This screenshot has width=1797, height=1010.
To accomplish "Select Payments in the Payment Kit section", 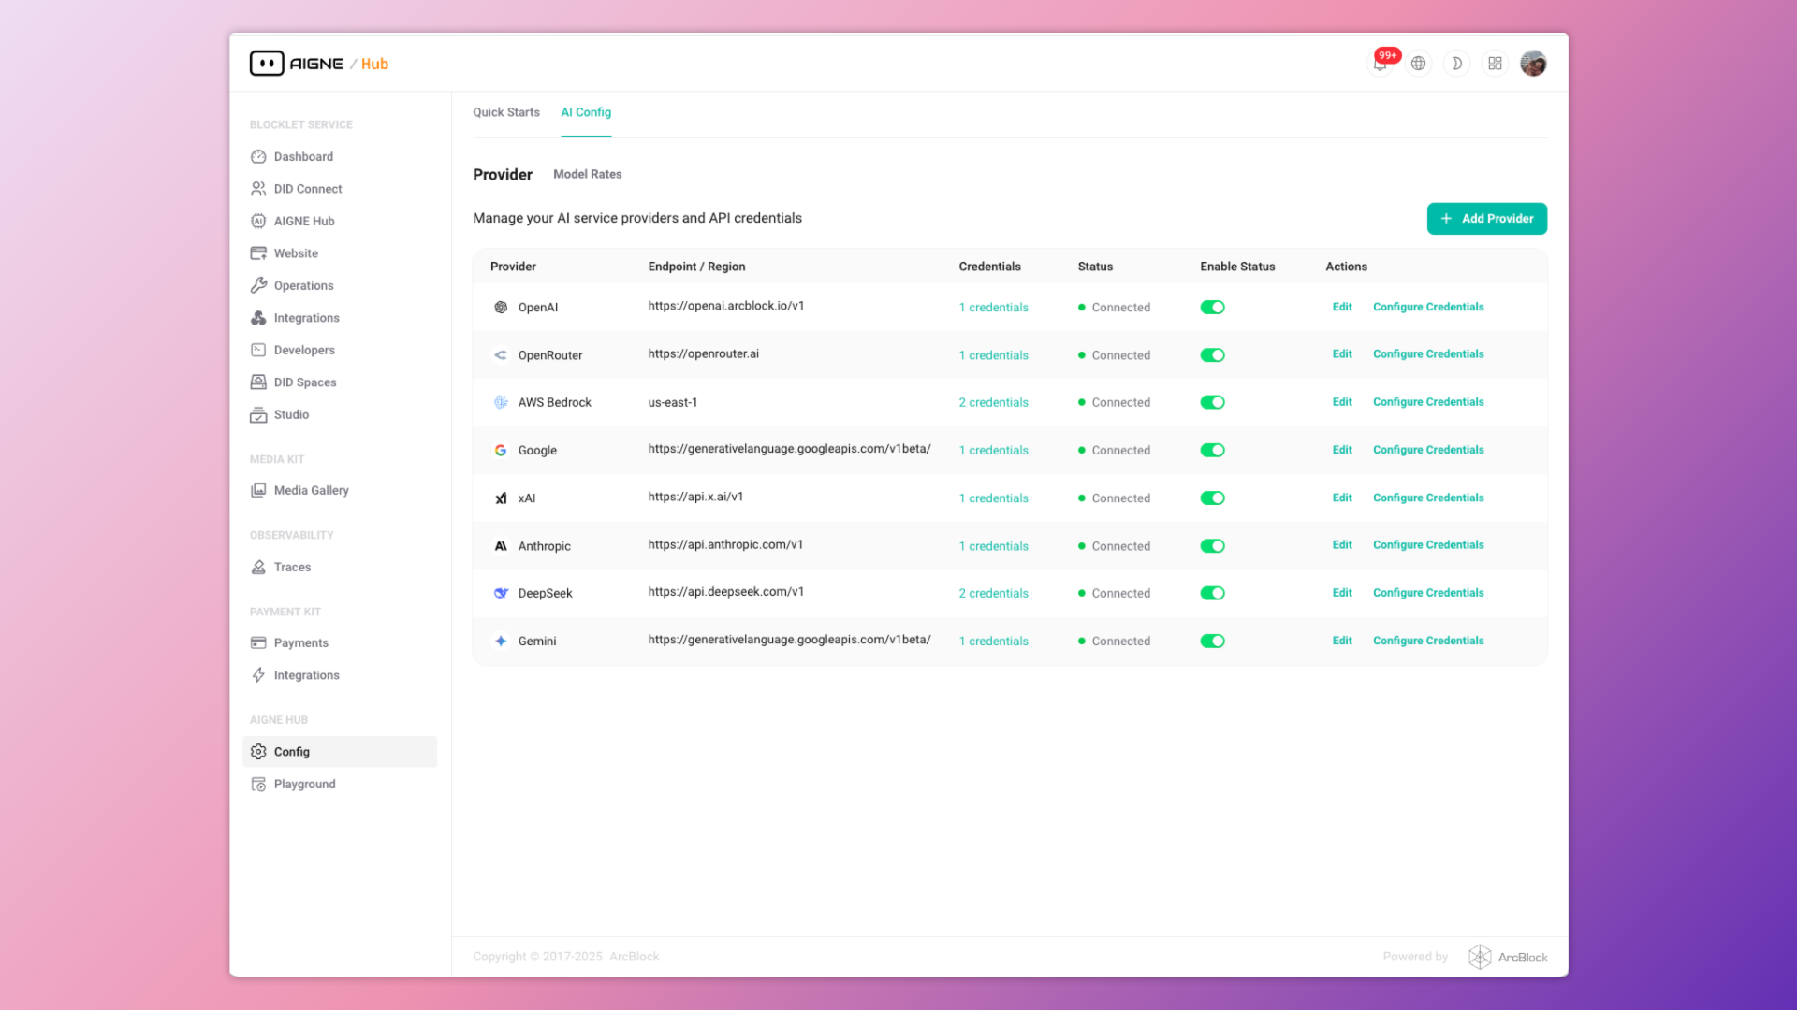I will [300, 642].
